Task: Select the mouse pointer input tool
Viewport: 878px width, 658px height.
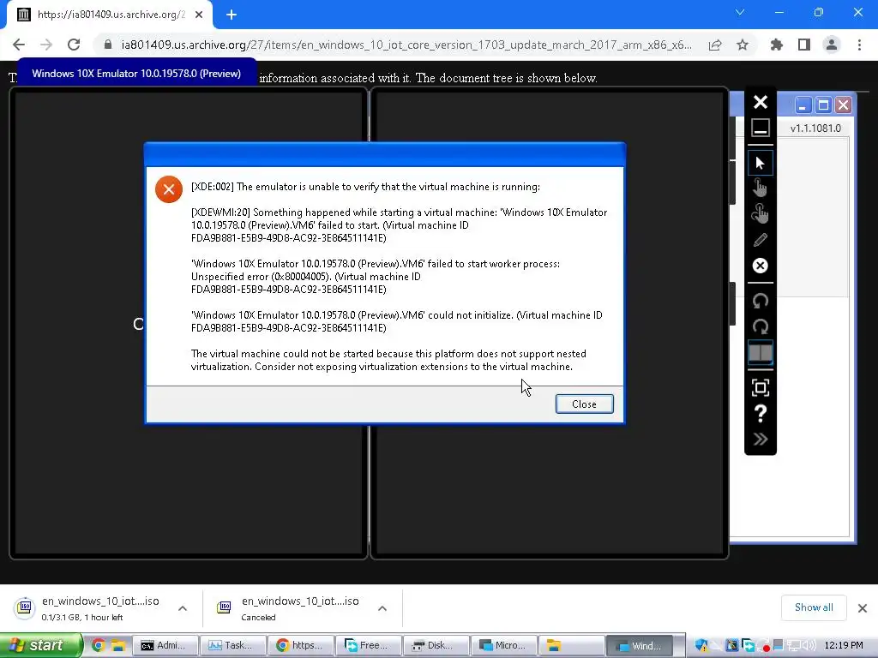Action: click(x=760, y=163)
